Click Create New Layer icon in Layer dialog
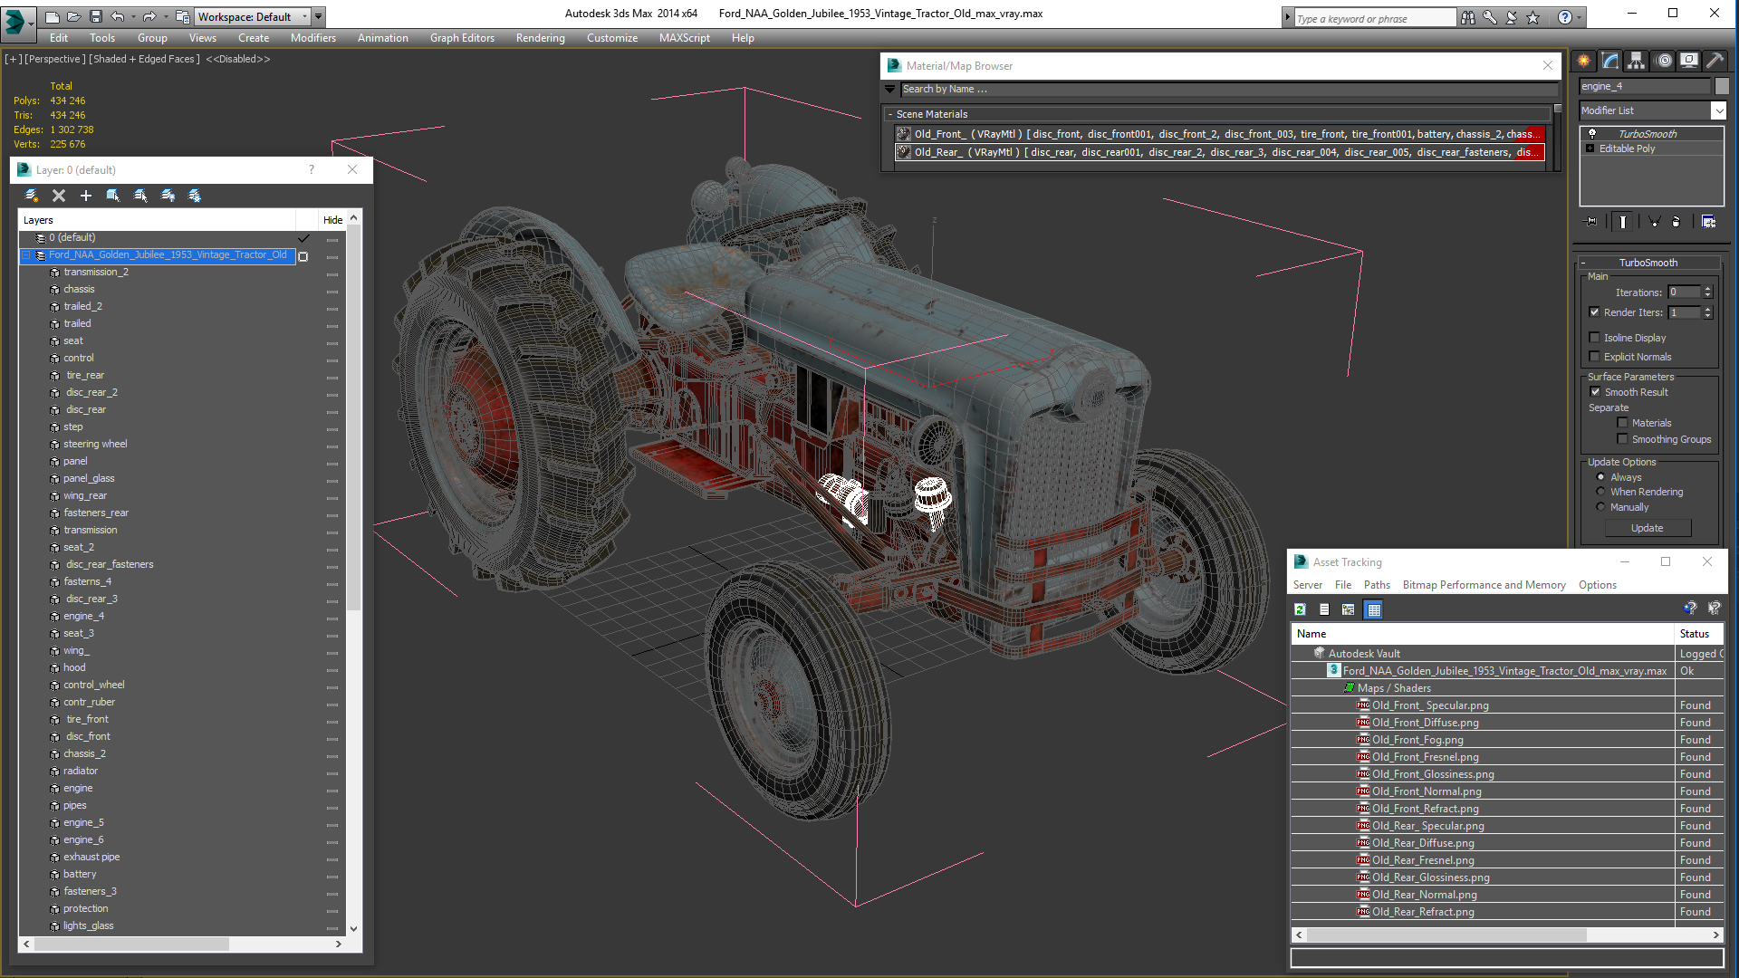The width and height of the screenshot is (1739, 978). [32, 196]
